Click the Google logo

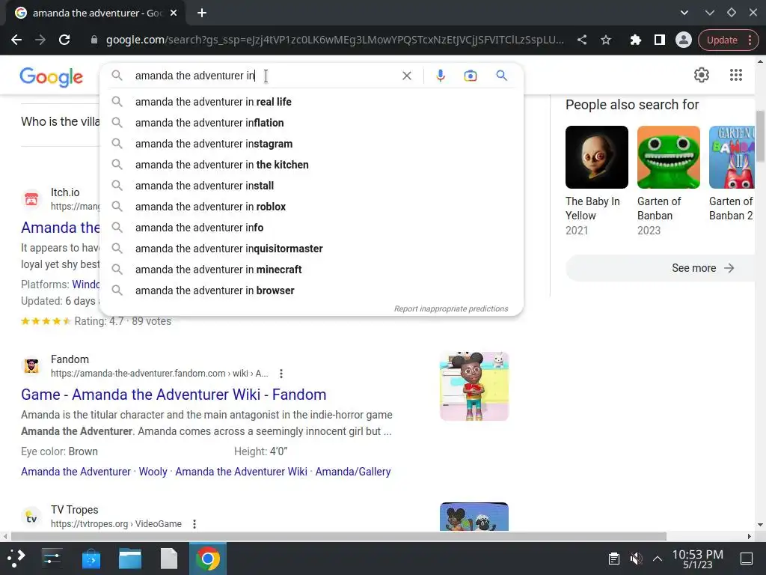point(52,77)
